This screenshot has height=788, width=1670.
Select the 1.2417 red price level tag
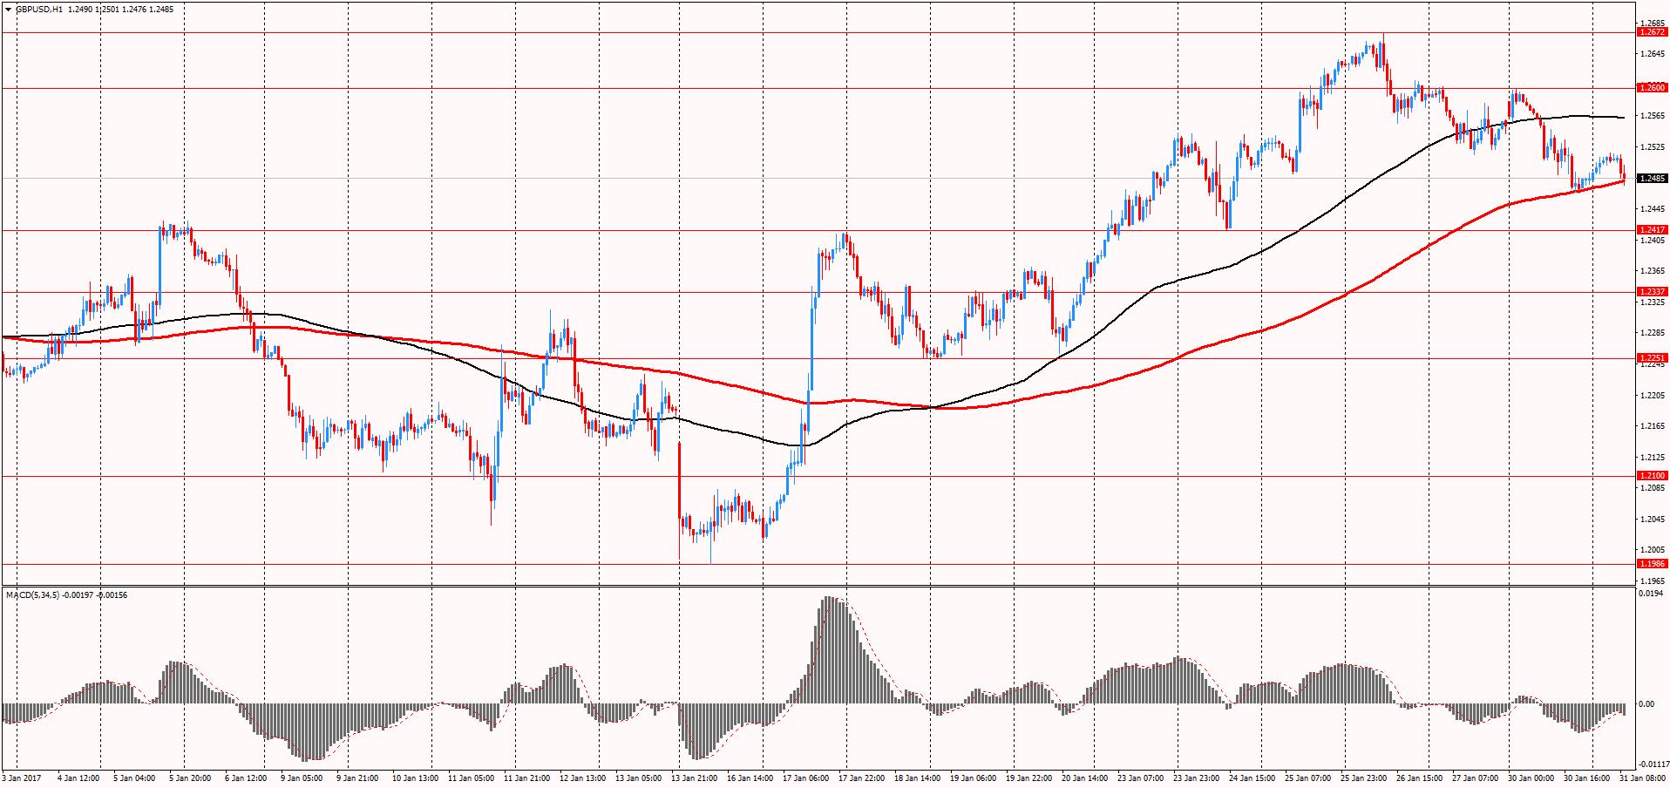(x=1652, y=230)
